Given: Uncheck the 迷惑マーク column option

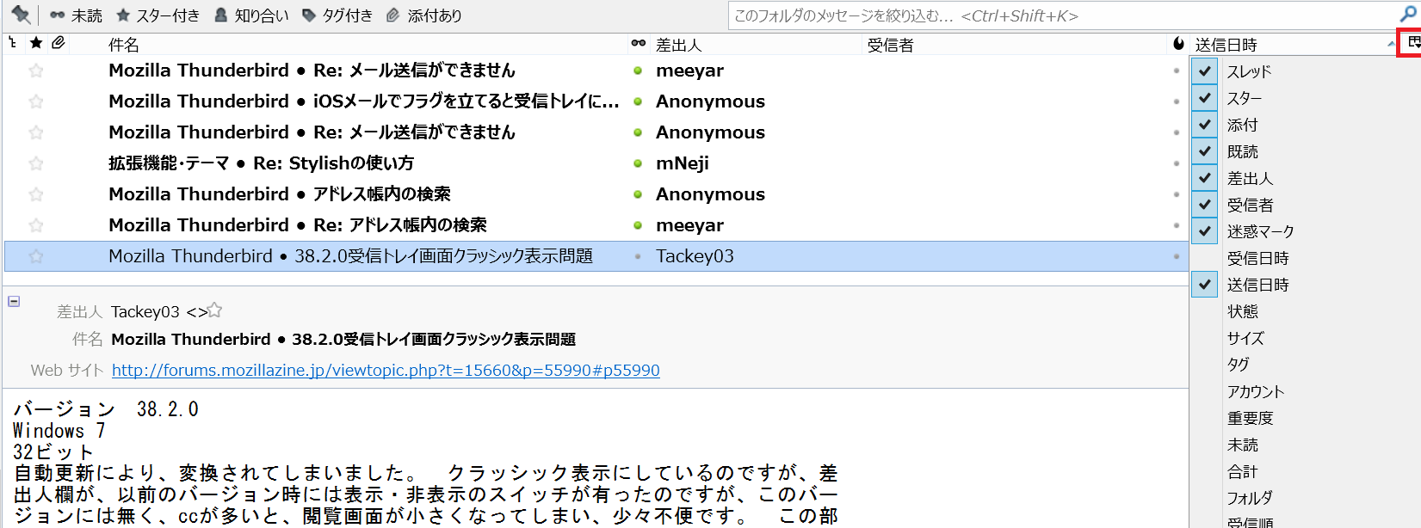Looking at the screenshot, I should coord(1205,231).
